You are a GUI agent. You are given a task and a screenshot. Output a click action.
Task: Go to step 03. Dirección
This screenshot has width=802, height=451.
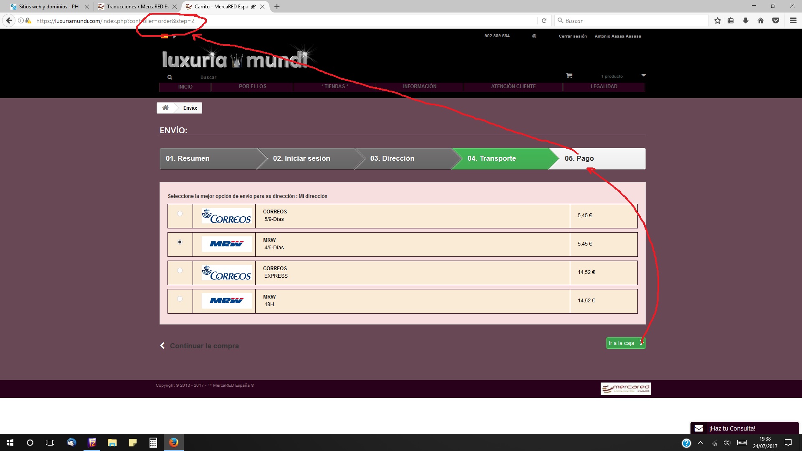tap(392, 159)
